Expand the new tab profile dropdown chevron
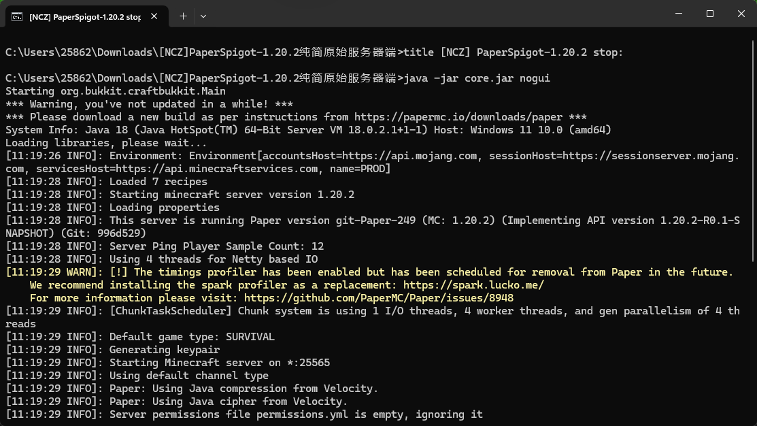The height and width of the screenshot is (426, 757). coord(203,16)
